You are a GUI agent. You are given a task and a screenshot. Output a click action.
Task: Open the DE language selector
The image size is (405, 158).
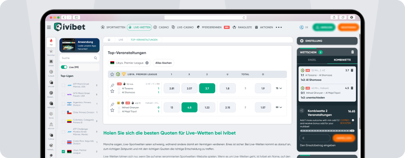[304, 27]
